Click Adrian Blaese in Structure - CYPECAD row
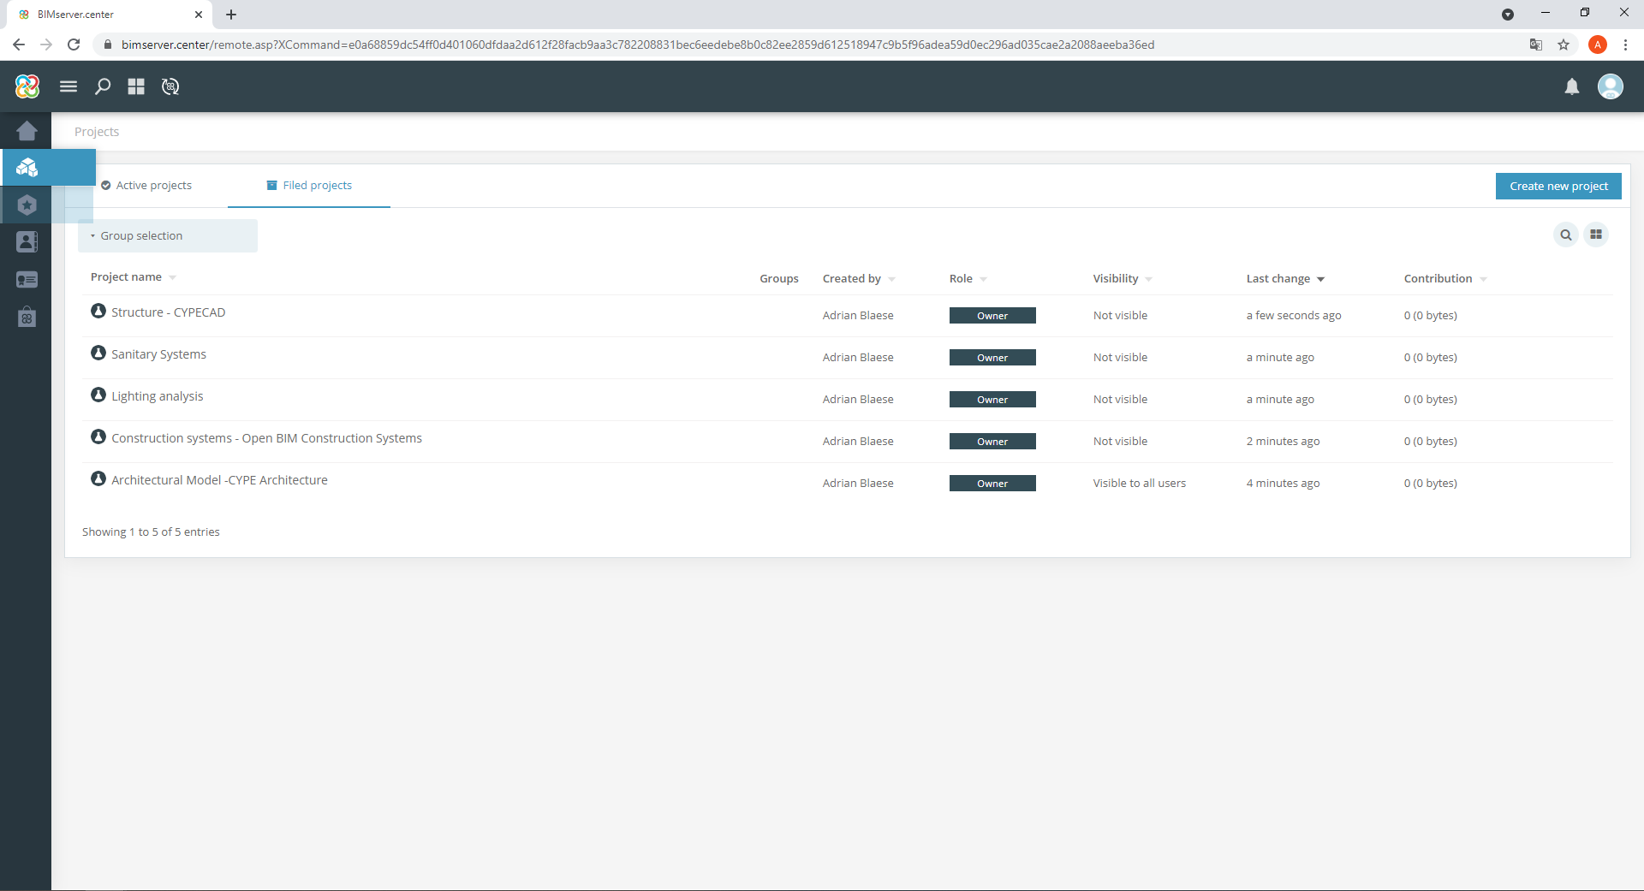Screen dimensions: 1644x891 point(858,316)
